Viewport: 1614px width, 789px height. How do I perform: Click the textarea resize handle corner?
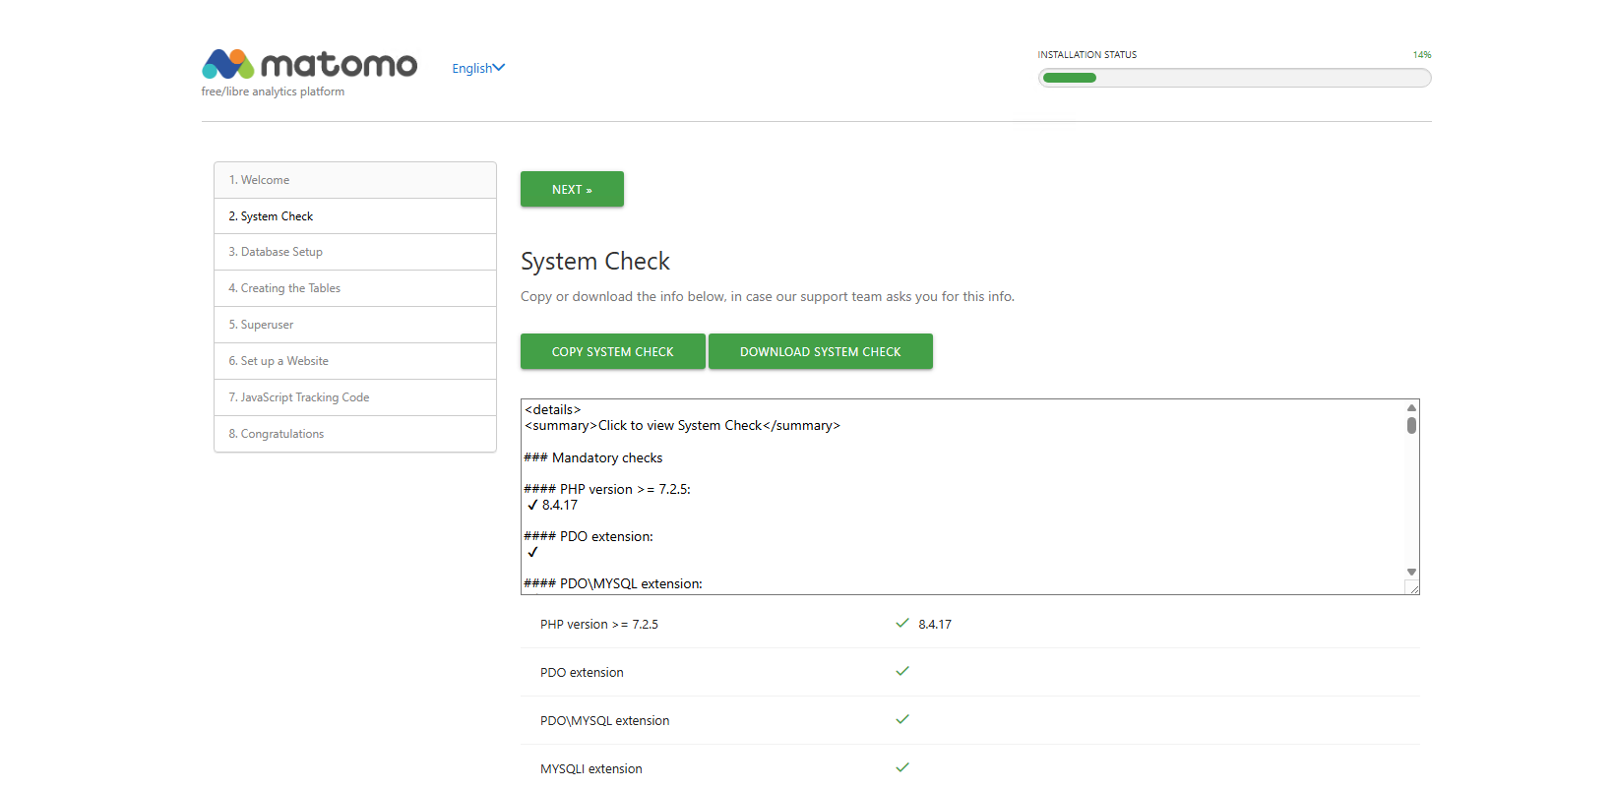click(x=1412, y=587)
